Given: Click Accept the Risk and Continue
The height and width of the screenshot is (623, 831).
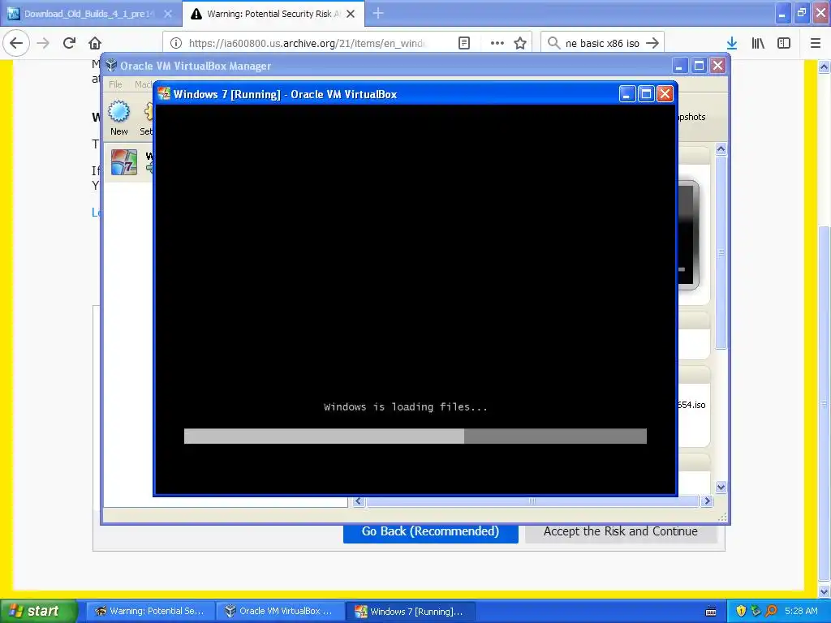Looking at the screenshot, I should click(x=621, y=532).
